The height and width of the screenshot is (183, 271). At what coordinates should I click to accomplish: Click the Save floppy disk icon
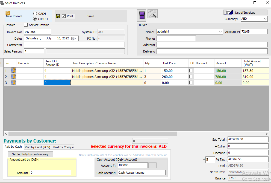click(x=58, y=16)
